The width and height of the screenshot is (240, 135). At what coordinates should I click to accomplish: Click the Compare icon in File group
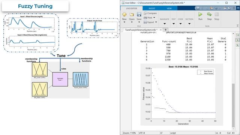tap(145, 13)
